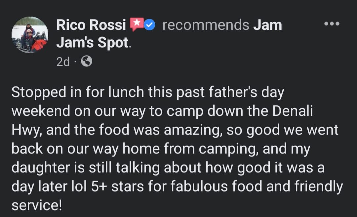Click the globe public audience icon
The height and width of the screenshot is (217, 357).
point(86,62)
